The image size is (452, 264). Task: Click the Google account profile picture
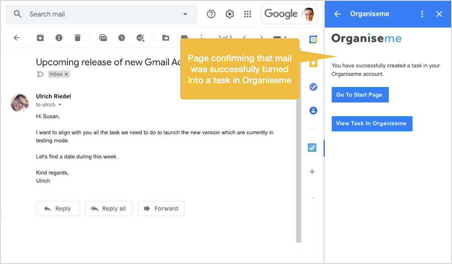(308, 14)
